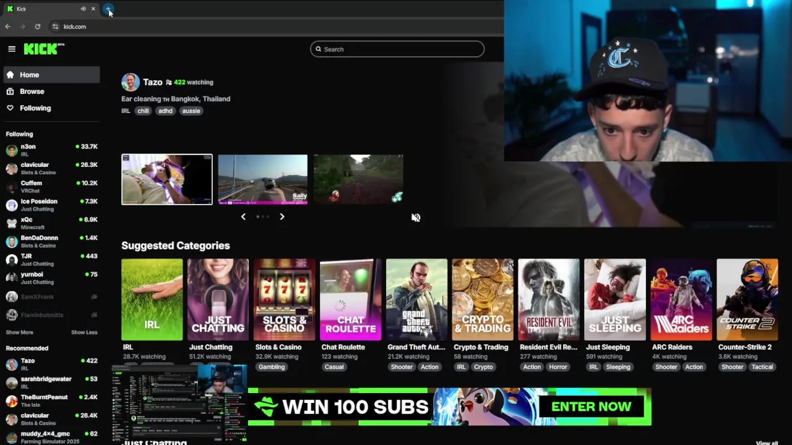The height and width of the screenshot is (445, 792).
Task: Click ENTER NOW on subs banner
Action: 591,407
